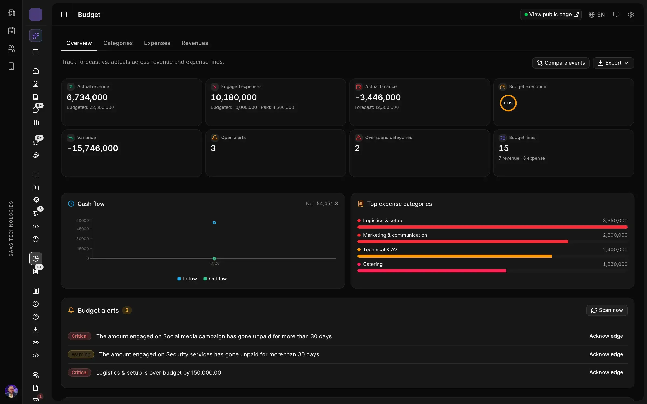This screenshot has width=647, height=404.
Task: Select the megaphone icon with badge 3
Action: 36,213
